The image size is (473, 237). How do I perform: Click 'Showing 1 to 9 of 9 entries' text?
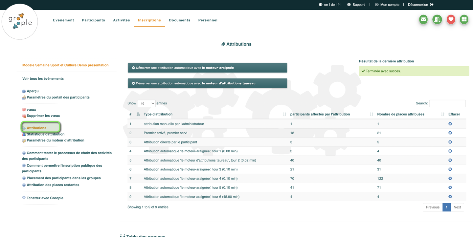pos(148,207)
